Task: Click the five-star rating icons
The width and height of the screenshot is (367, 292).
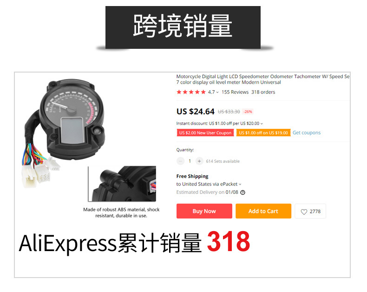Action: click(x=191, y=92)
